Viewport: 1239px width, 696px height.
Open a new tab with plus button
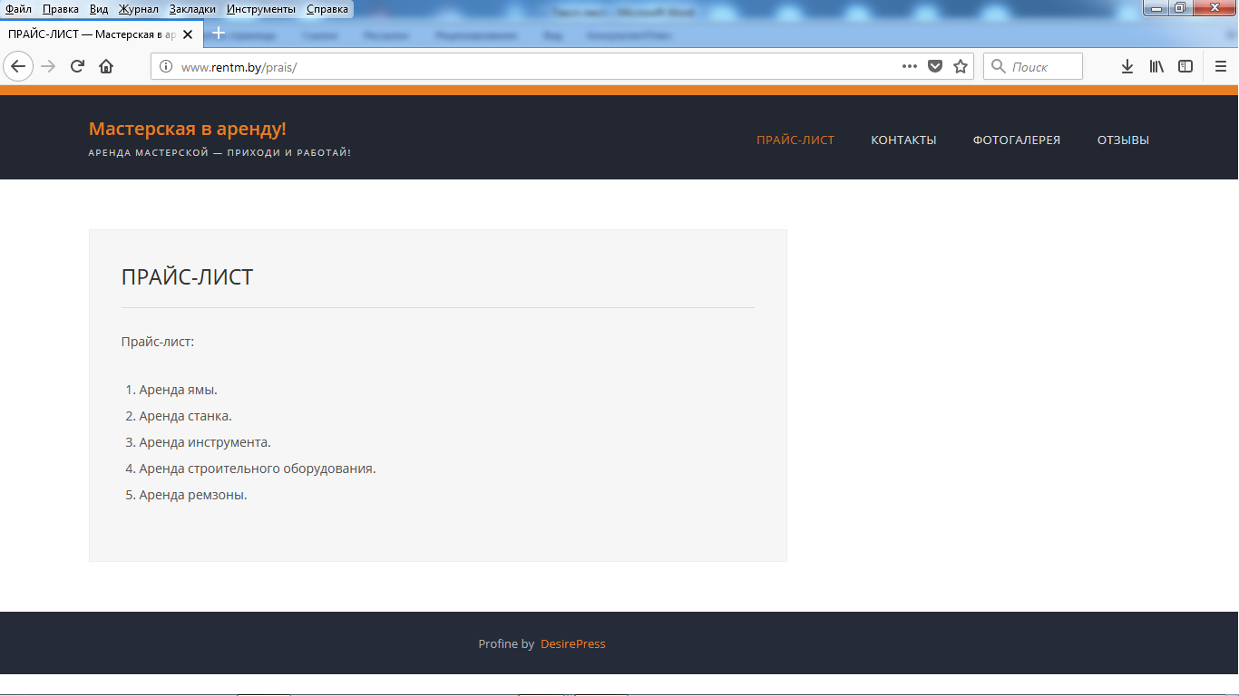[218, 33]
